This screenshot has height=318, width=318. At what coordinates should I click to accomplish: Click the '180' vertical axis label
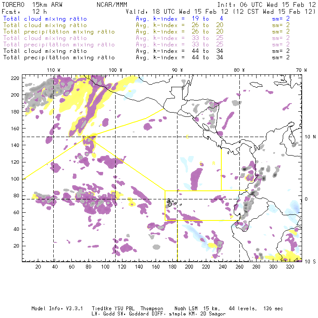point(15,112)
